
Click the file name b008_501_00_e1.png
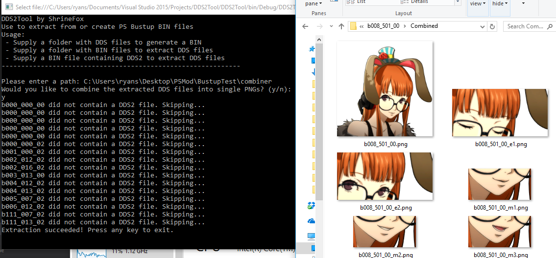pos(501,144)
